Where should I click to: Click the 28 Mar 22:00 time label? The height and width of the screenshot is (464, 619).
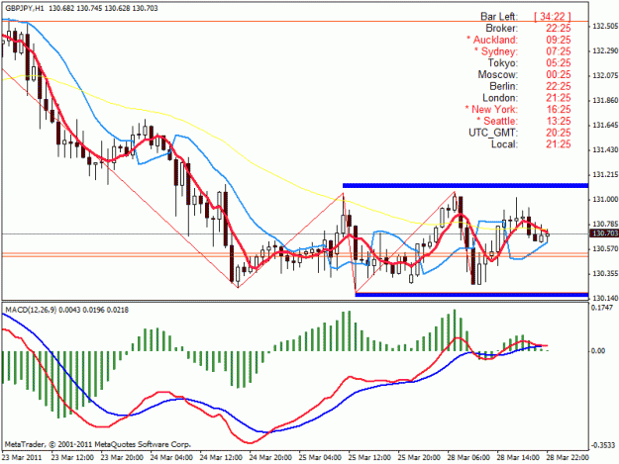click(x=567, y=458)
